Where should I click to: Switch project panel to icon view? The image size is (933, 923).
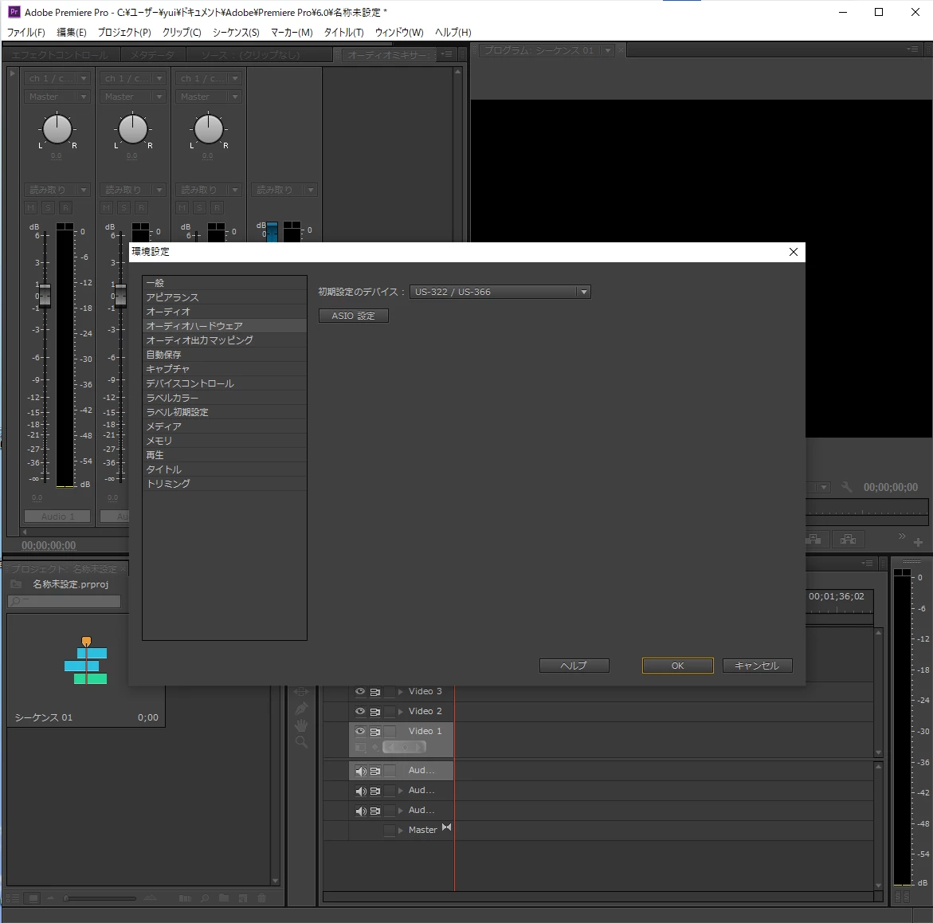pyautogui.click(x=33, y=898)
